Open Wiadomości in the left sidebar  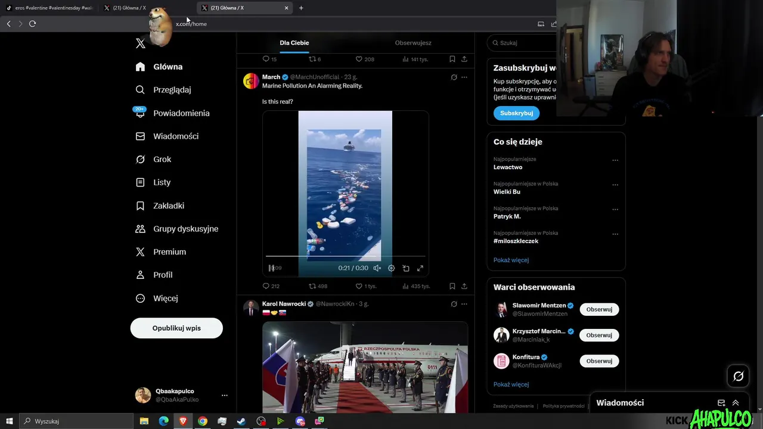167,136
